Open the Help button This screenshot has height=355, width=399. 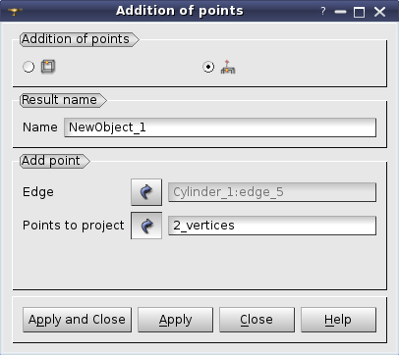tap(338, 320)
